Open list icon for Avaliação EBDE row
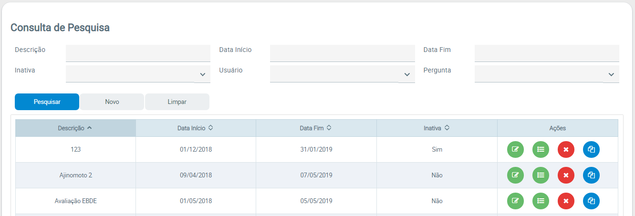 (541, 201)
